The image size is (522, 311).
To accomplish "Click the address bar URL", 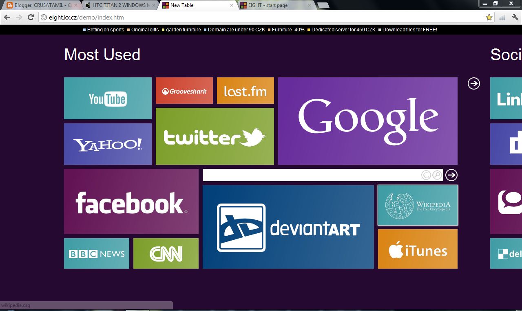I will 86,17.
